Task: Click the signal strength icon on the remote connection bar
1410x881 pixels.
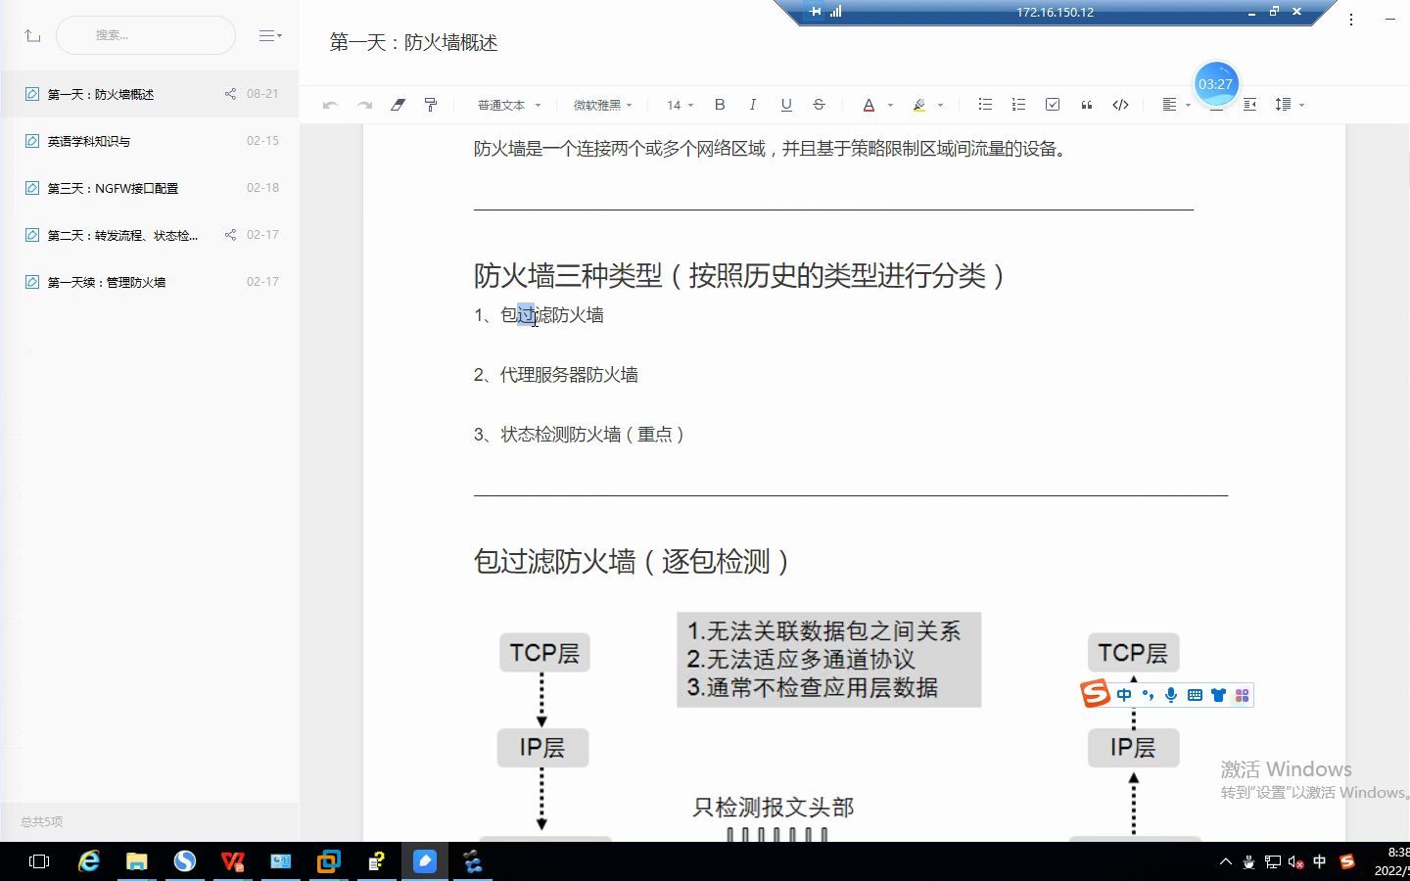Action: (836, 12)
